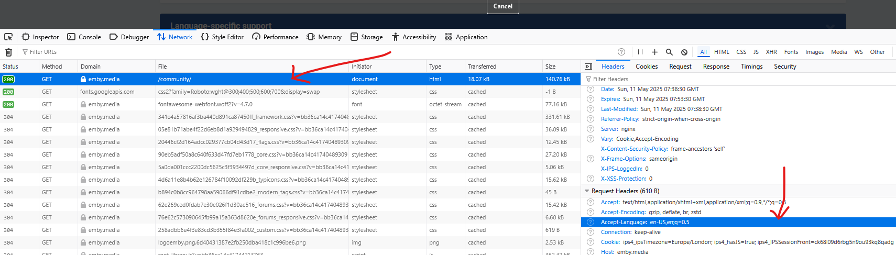Switch to the Console tab
The width and height of the screenshot is (896, 255).
(x=84, y=37)
